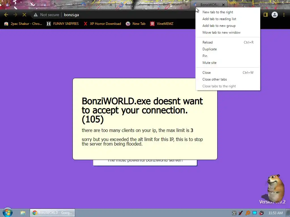
Task: Click the 11:53 AM taskbar clock
Action: pyautogui.click(x=276, y=213)
